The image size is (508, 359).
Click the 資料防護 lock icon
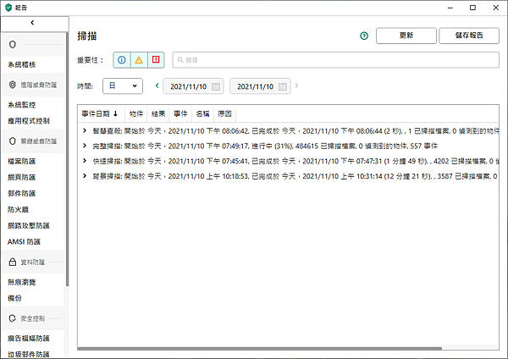tap(13, 262)
